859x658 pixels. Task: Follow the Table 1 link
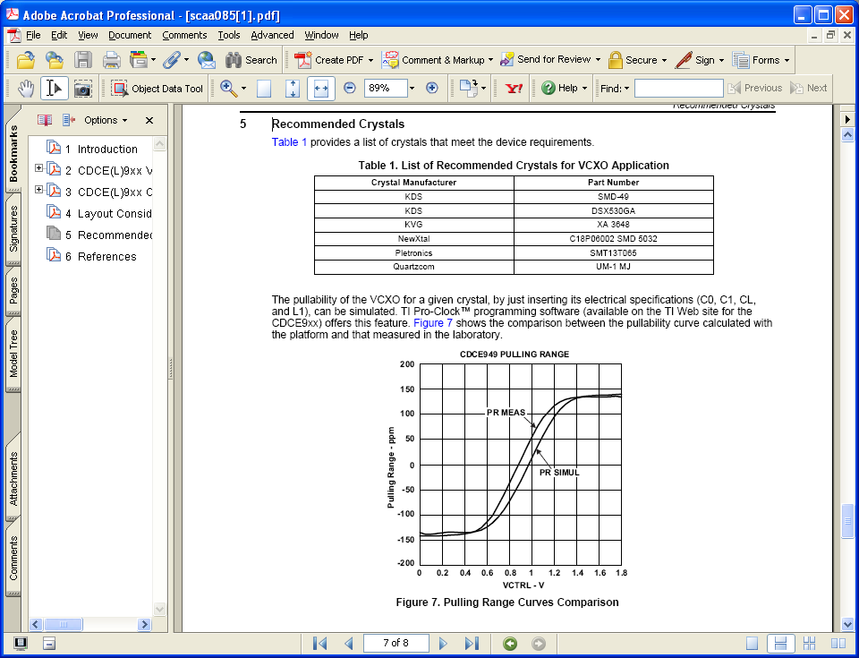(289, 142)
